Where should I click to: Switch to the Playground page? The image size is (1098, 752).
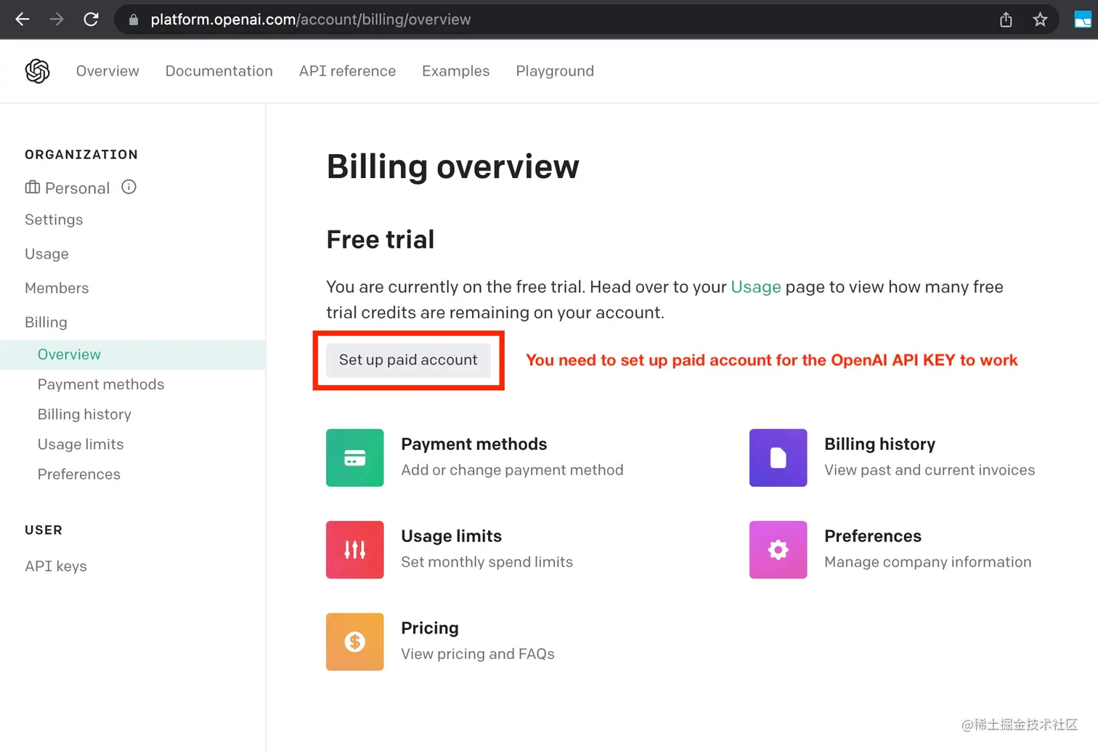555,71
